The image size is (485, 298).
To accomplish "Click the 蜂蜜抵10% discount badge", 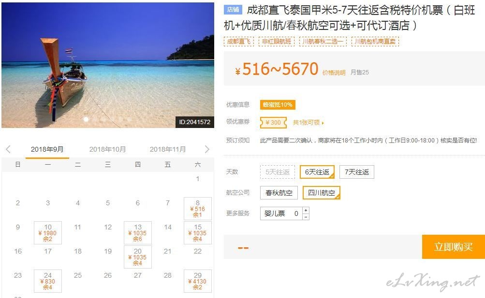I will 278,105.
